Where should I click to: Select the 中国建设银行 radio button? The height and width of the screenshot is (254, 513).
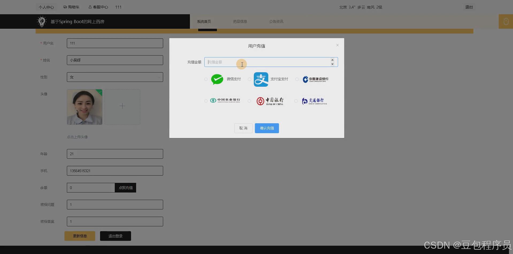coord(297,79)
